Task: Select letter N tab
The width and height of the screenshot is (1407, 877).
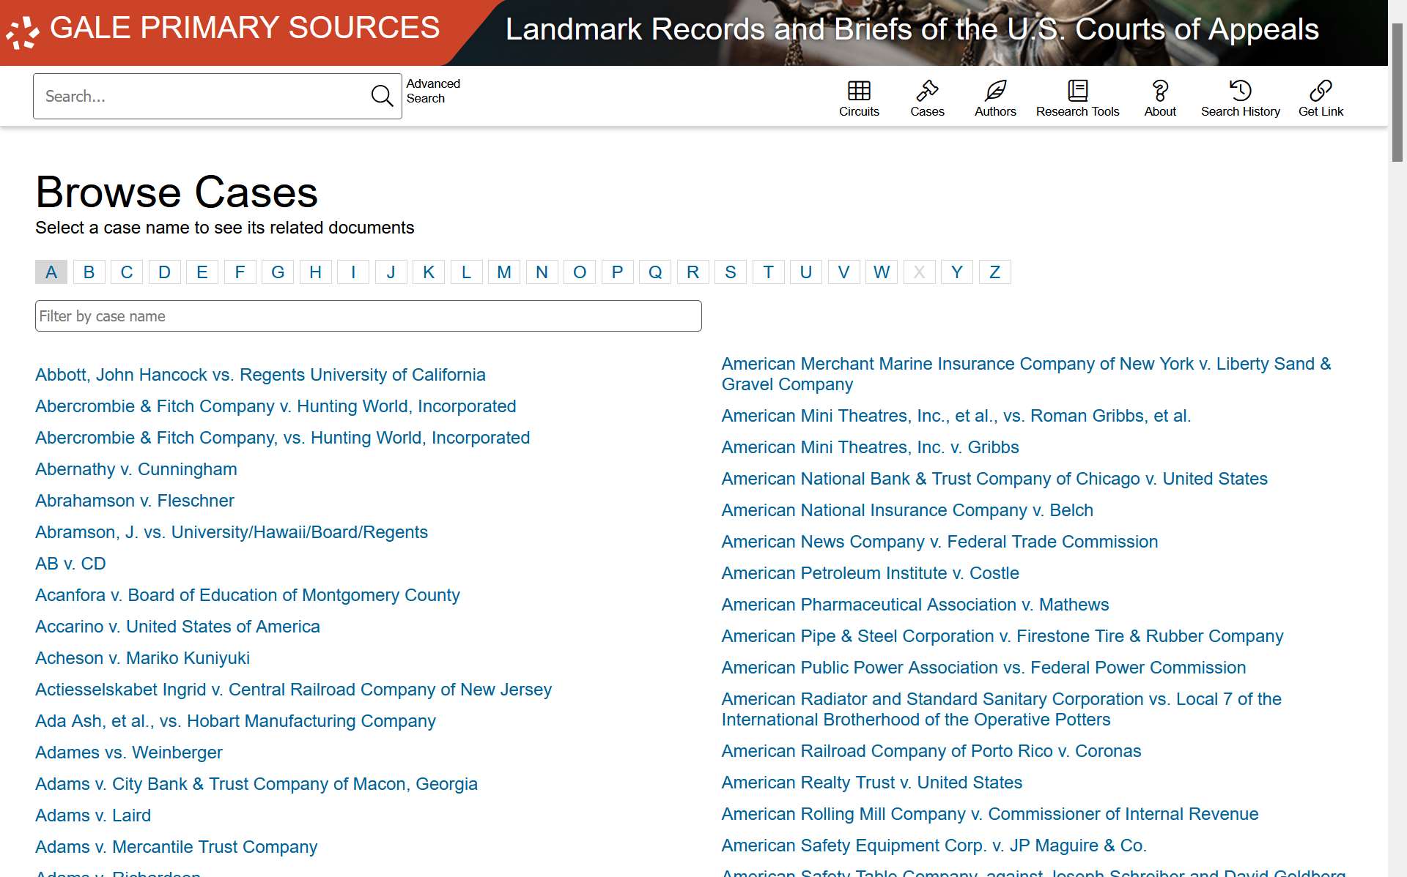Action: 542,272
